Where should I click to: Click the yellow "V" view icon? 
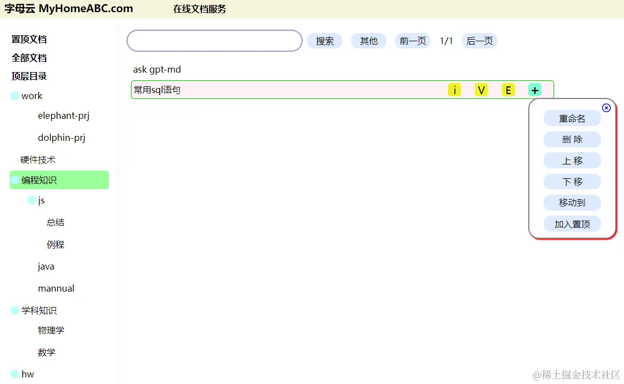pos(481,89)
